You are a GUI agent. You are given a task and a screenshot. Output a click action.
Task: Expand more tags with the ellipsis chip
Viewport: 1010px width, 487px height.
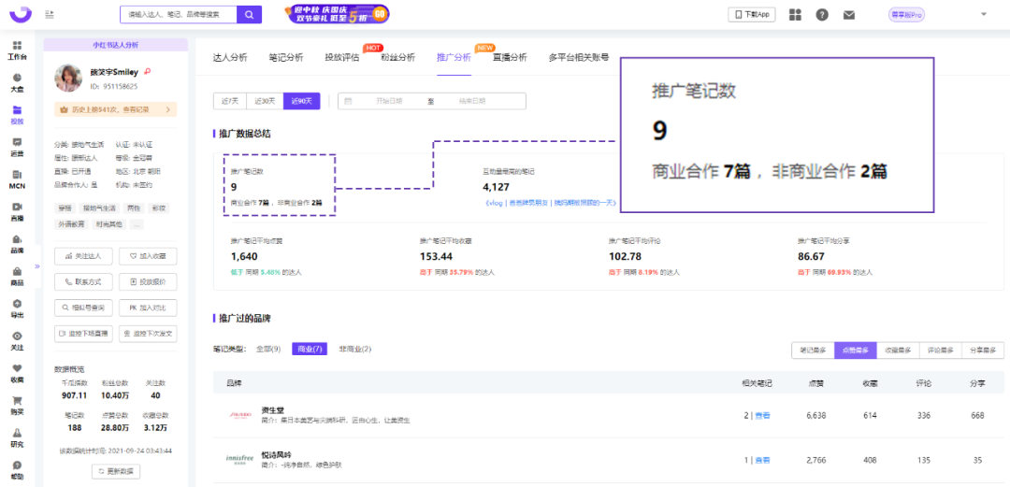tap(137, 224)
